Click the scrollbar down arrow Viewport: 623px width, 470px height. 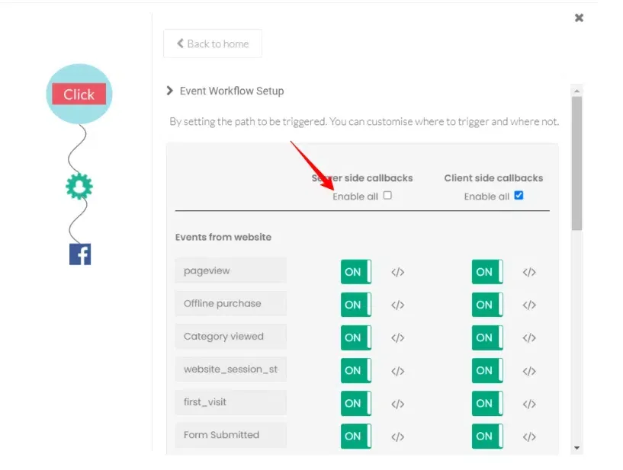click(x=577, y=448)
